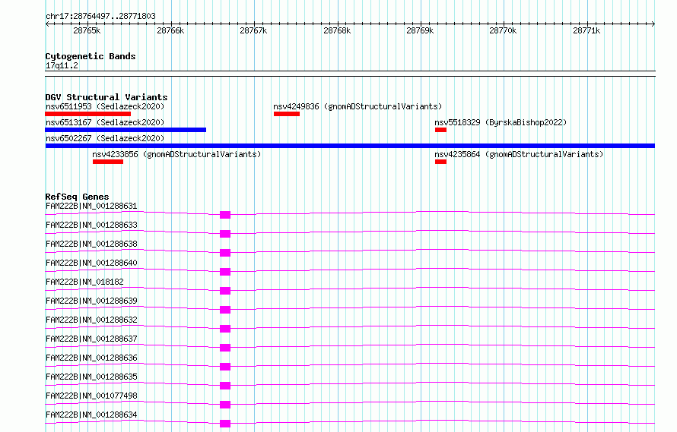677x432 pixels.
Task: Open FAM222B|NM_001288633 transcript label
Action: [91, 225]
